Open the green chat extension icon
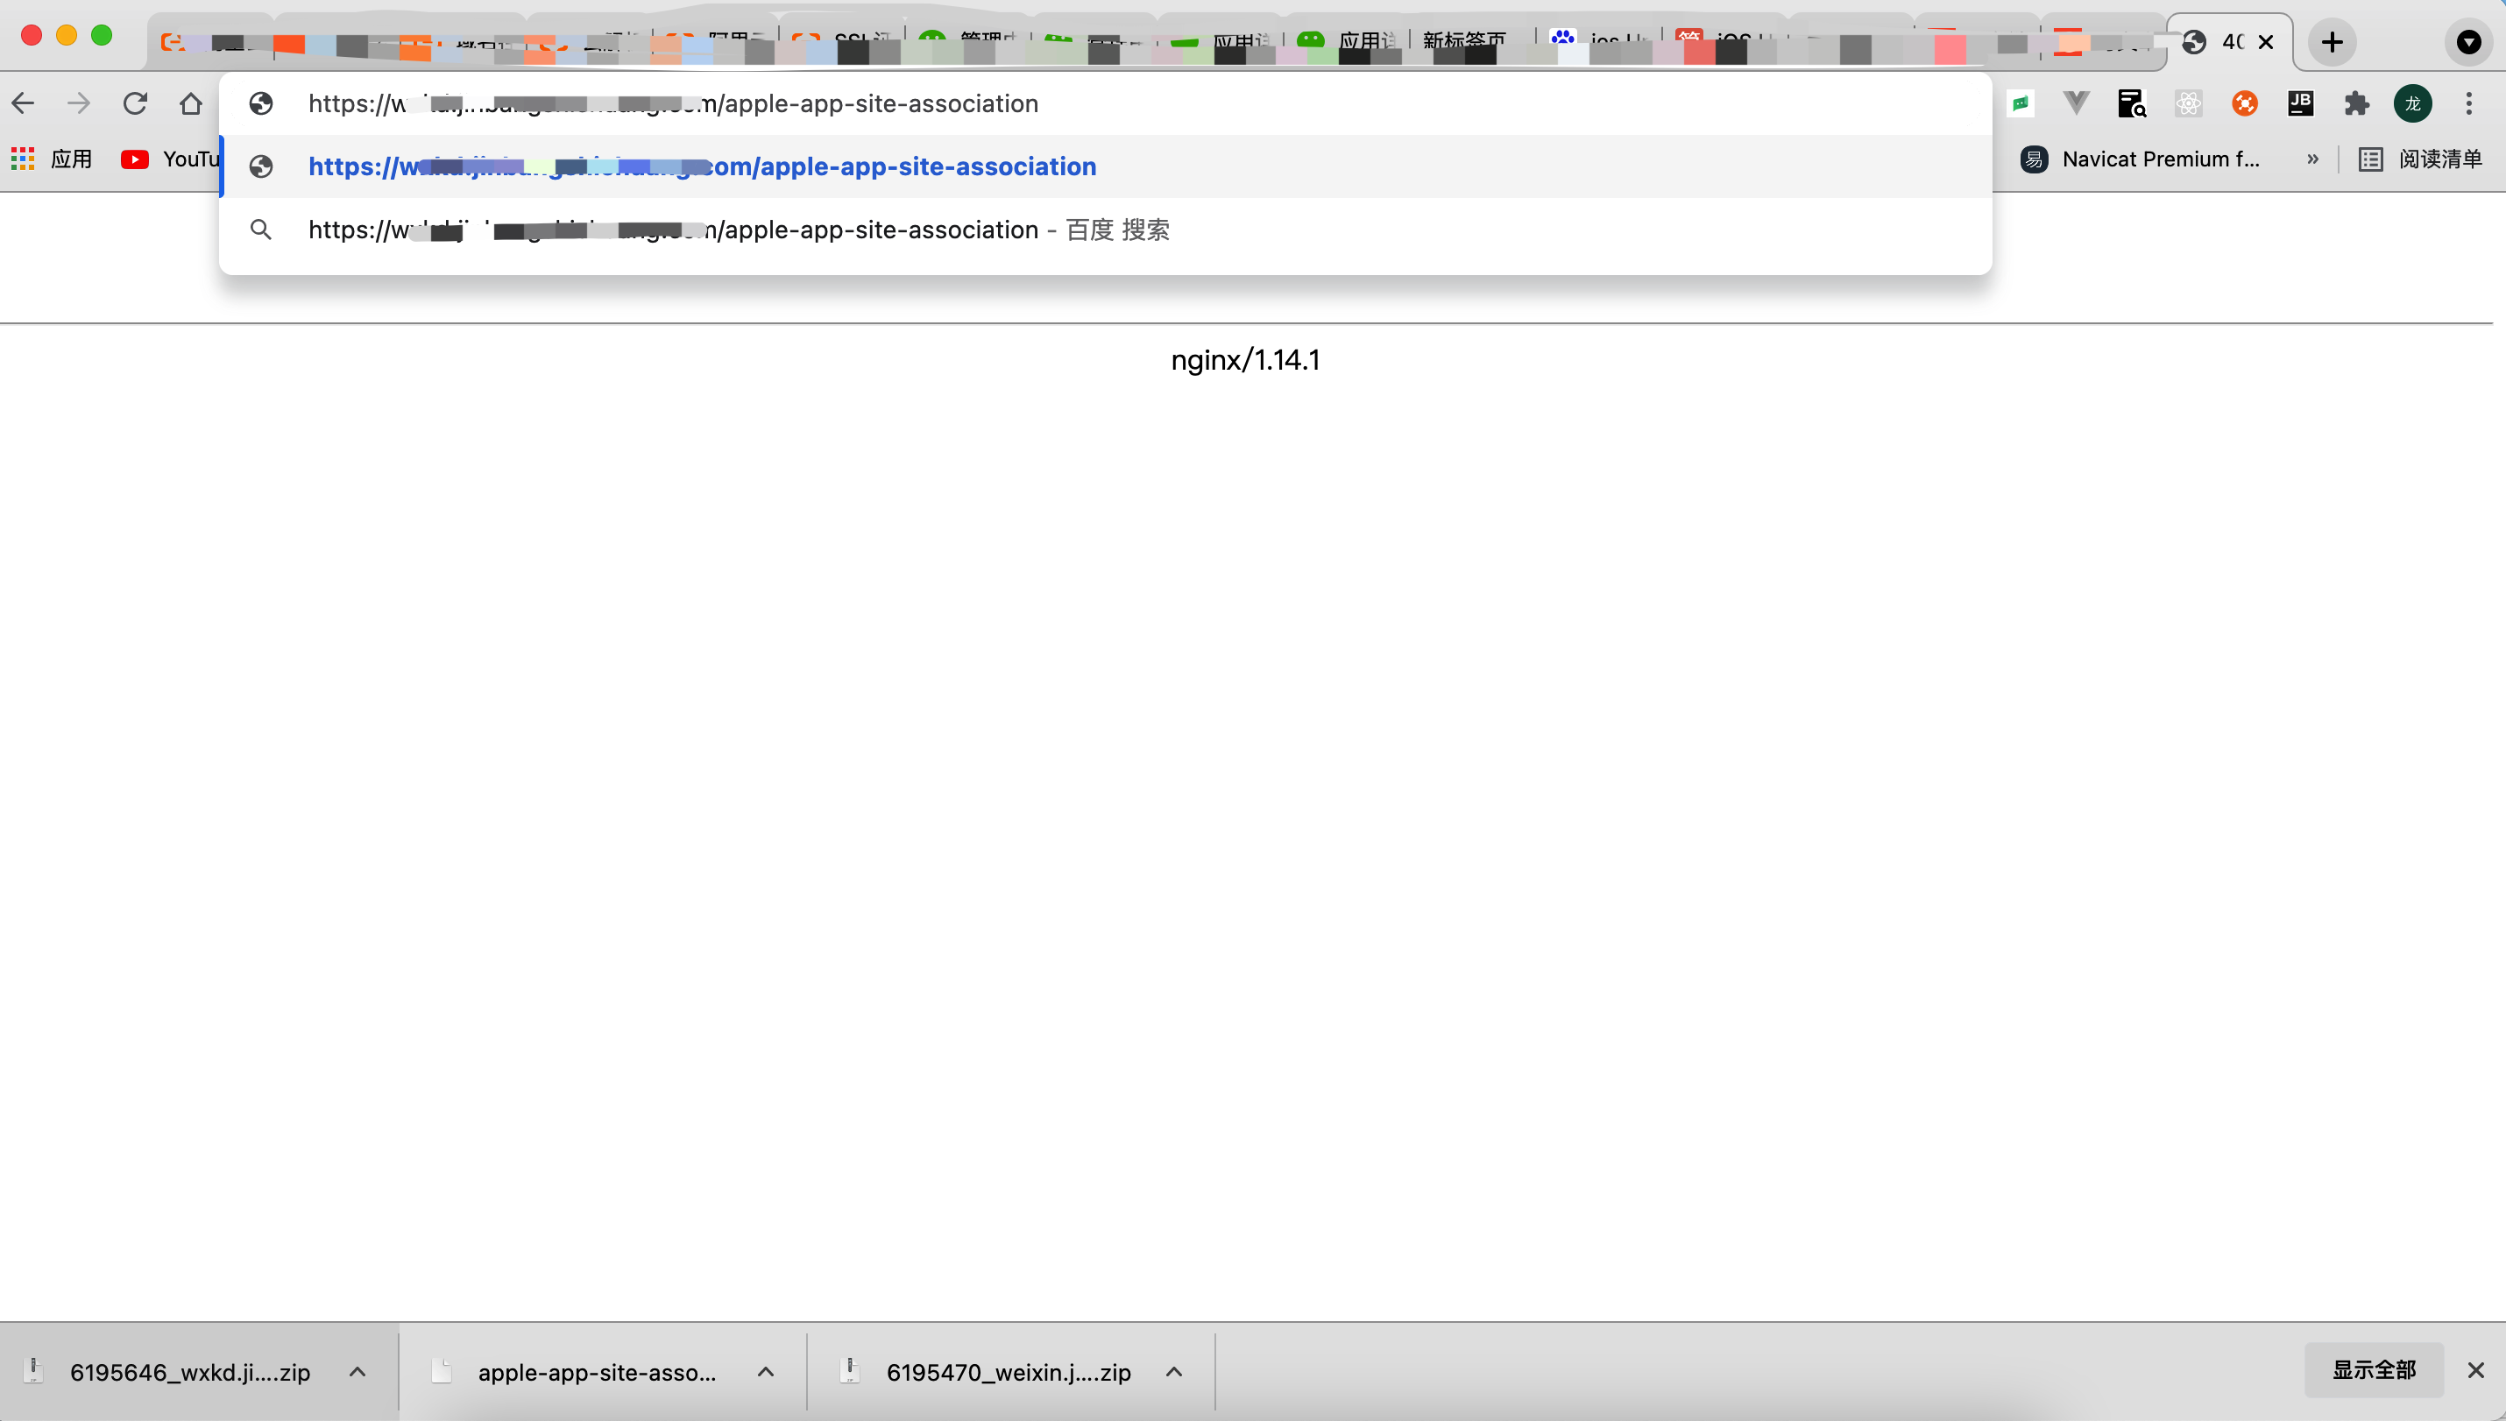 [x=2021, y=103]
